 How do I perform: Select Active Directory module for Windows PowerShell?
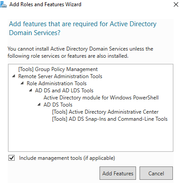tap(101, 98)
